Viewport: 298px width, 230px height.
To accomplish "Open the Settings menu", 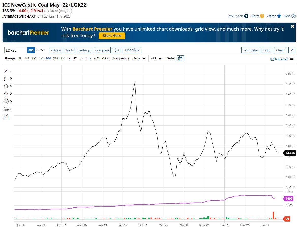I will tap(84, 50).
